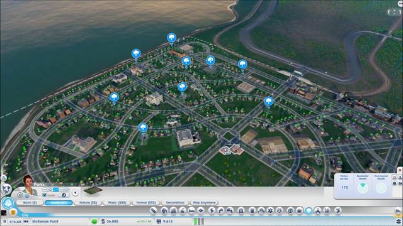Viewport: 403px width, 226px height.
Task: Click the bulldozer icon above data layers
Action: click(x=398, y=211)
